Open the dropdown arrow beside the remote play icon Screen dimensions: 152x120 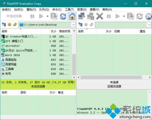(x=124, y=16)
